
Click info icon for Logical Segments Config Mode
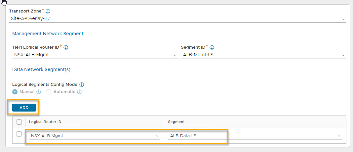(82, 85)
